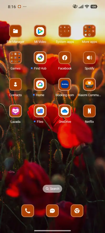Screen dimensions: 105x233
Task: Tap the bottom navigation gesture bar
Action: coord(52,231)
